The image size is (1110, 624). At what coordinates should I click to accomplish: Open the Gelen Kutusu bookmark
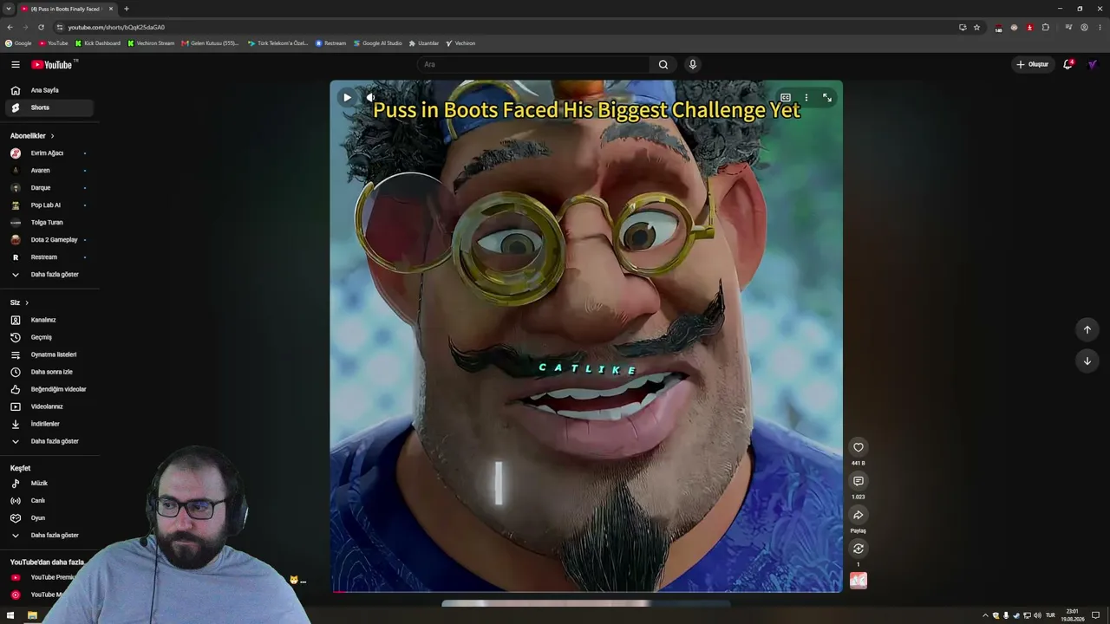click(210, 43)
